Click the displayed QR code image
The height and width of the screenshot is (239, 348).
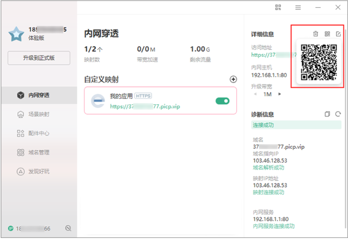(x=319, y=62)
